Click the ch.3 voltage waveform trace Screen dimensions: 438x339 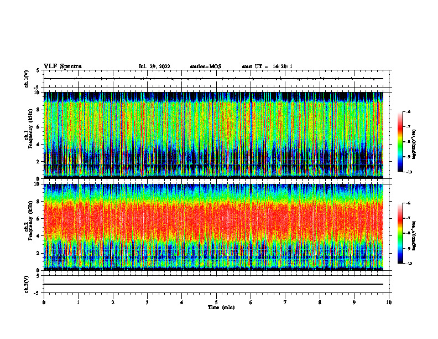tap(213, 284)
